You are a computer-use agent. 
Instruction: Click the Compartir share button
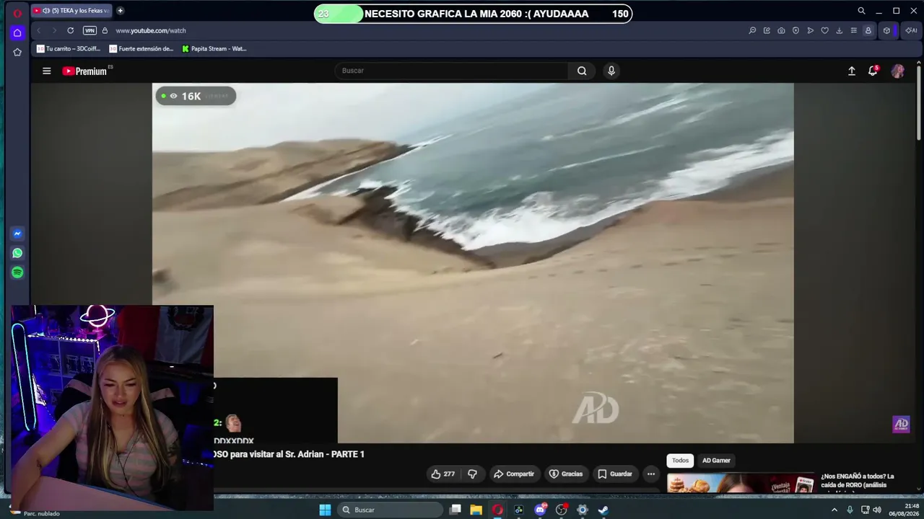(x=514, y=474)
